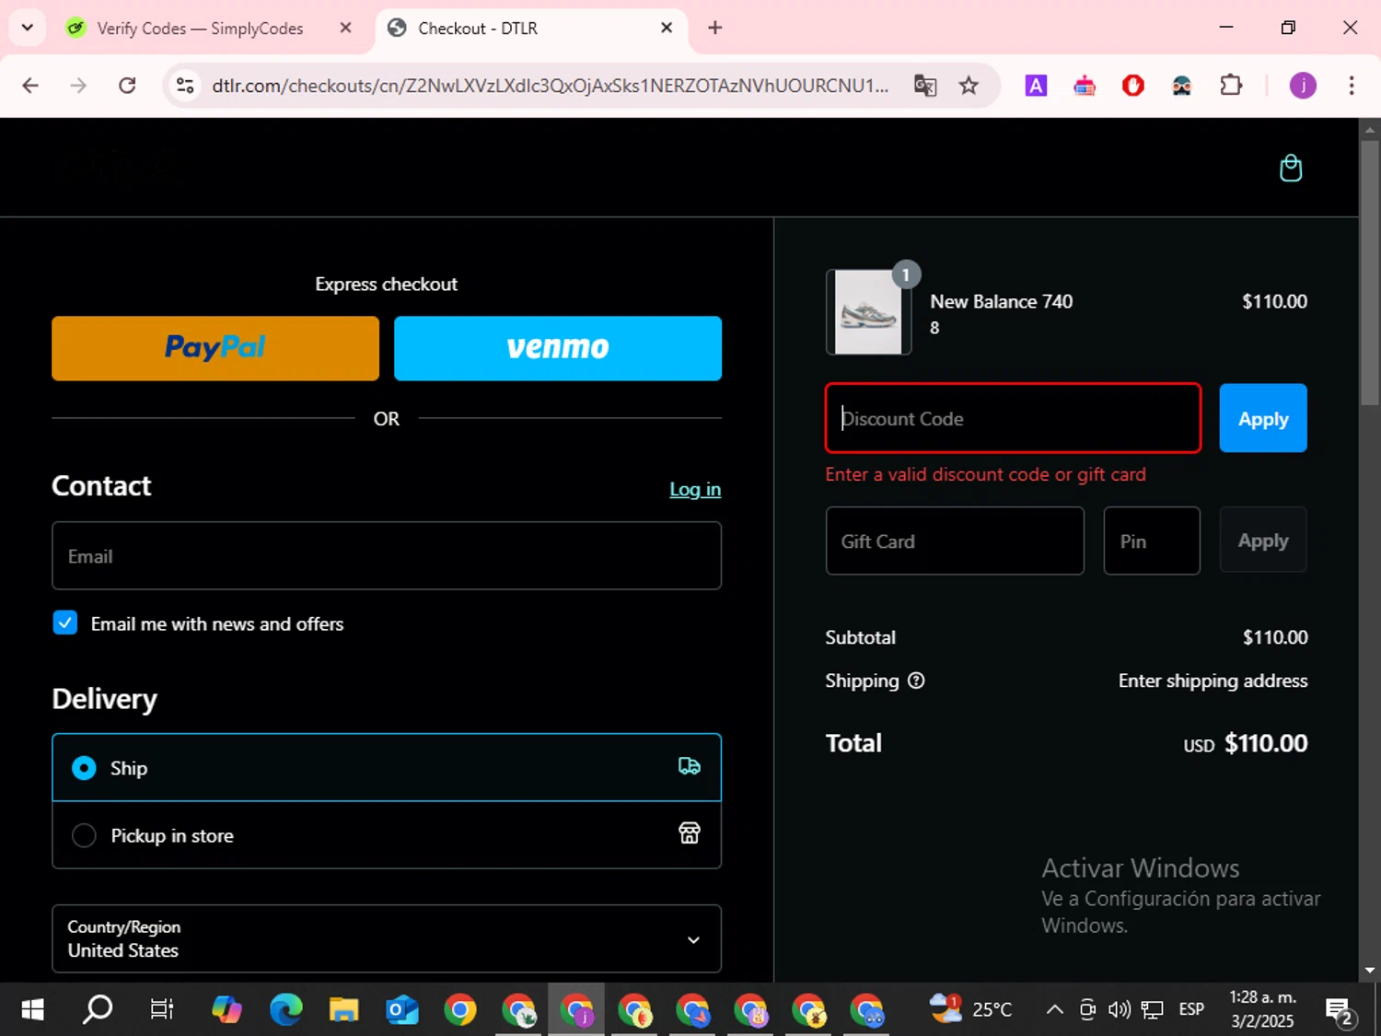Click the Log in link
Viewport: 1381px width, 1036px height.
(x=695, y=489)
